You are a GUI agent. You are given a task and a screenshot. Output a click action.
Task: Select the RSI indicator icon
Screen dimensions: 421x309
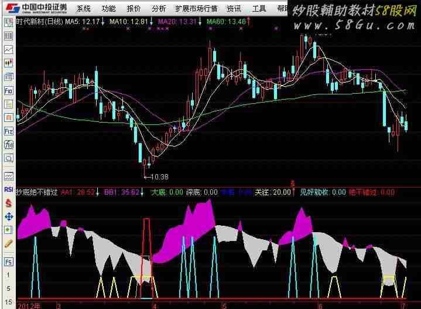(8, 189)
